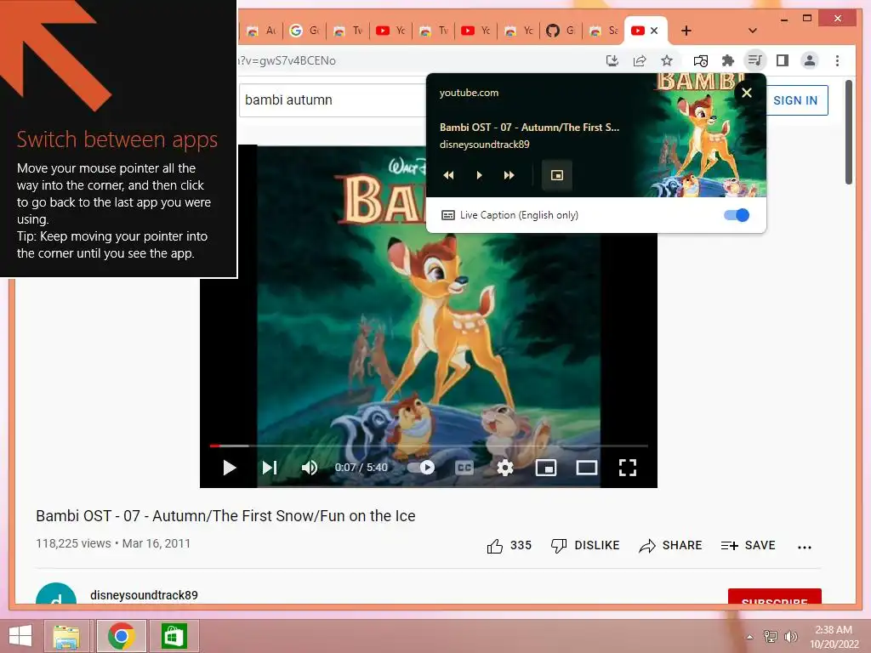
Task: Close the media control popup
Action: [747, 93]
